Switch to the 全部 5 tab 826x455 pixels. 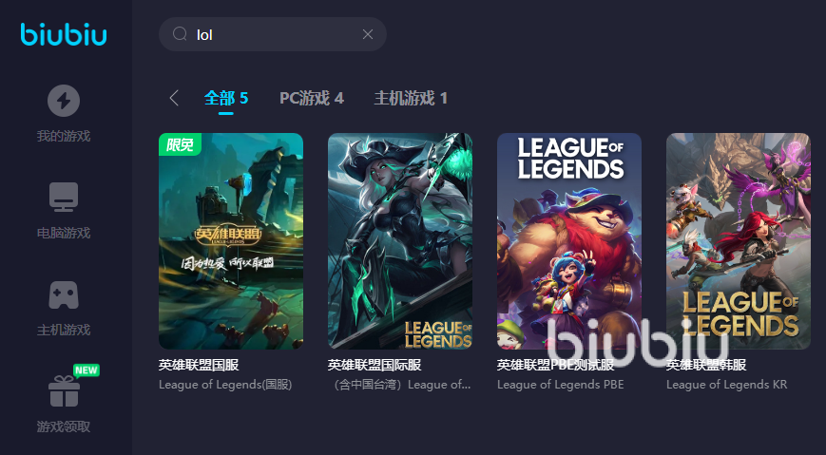(x=226, y=98)
